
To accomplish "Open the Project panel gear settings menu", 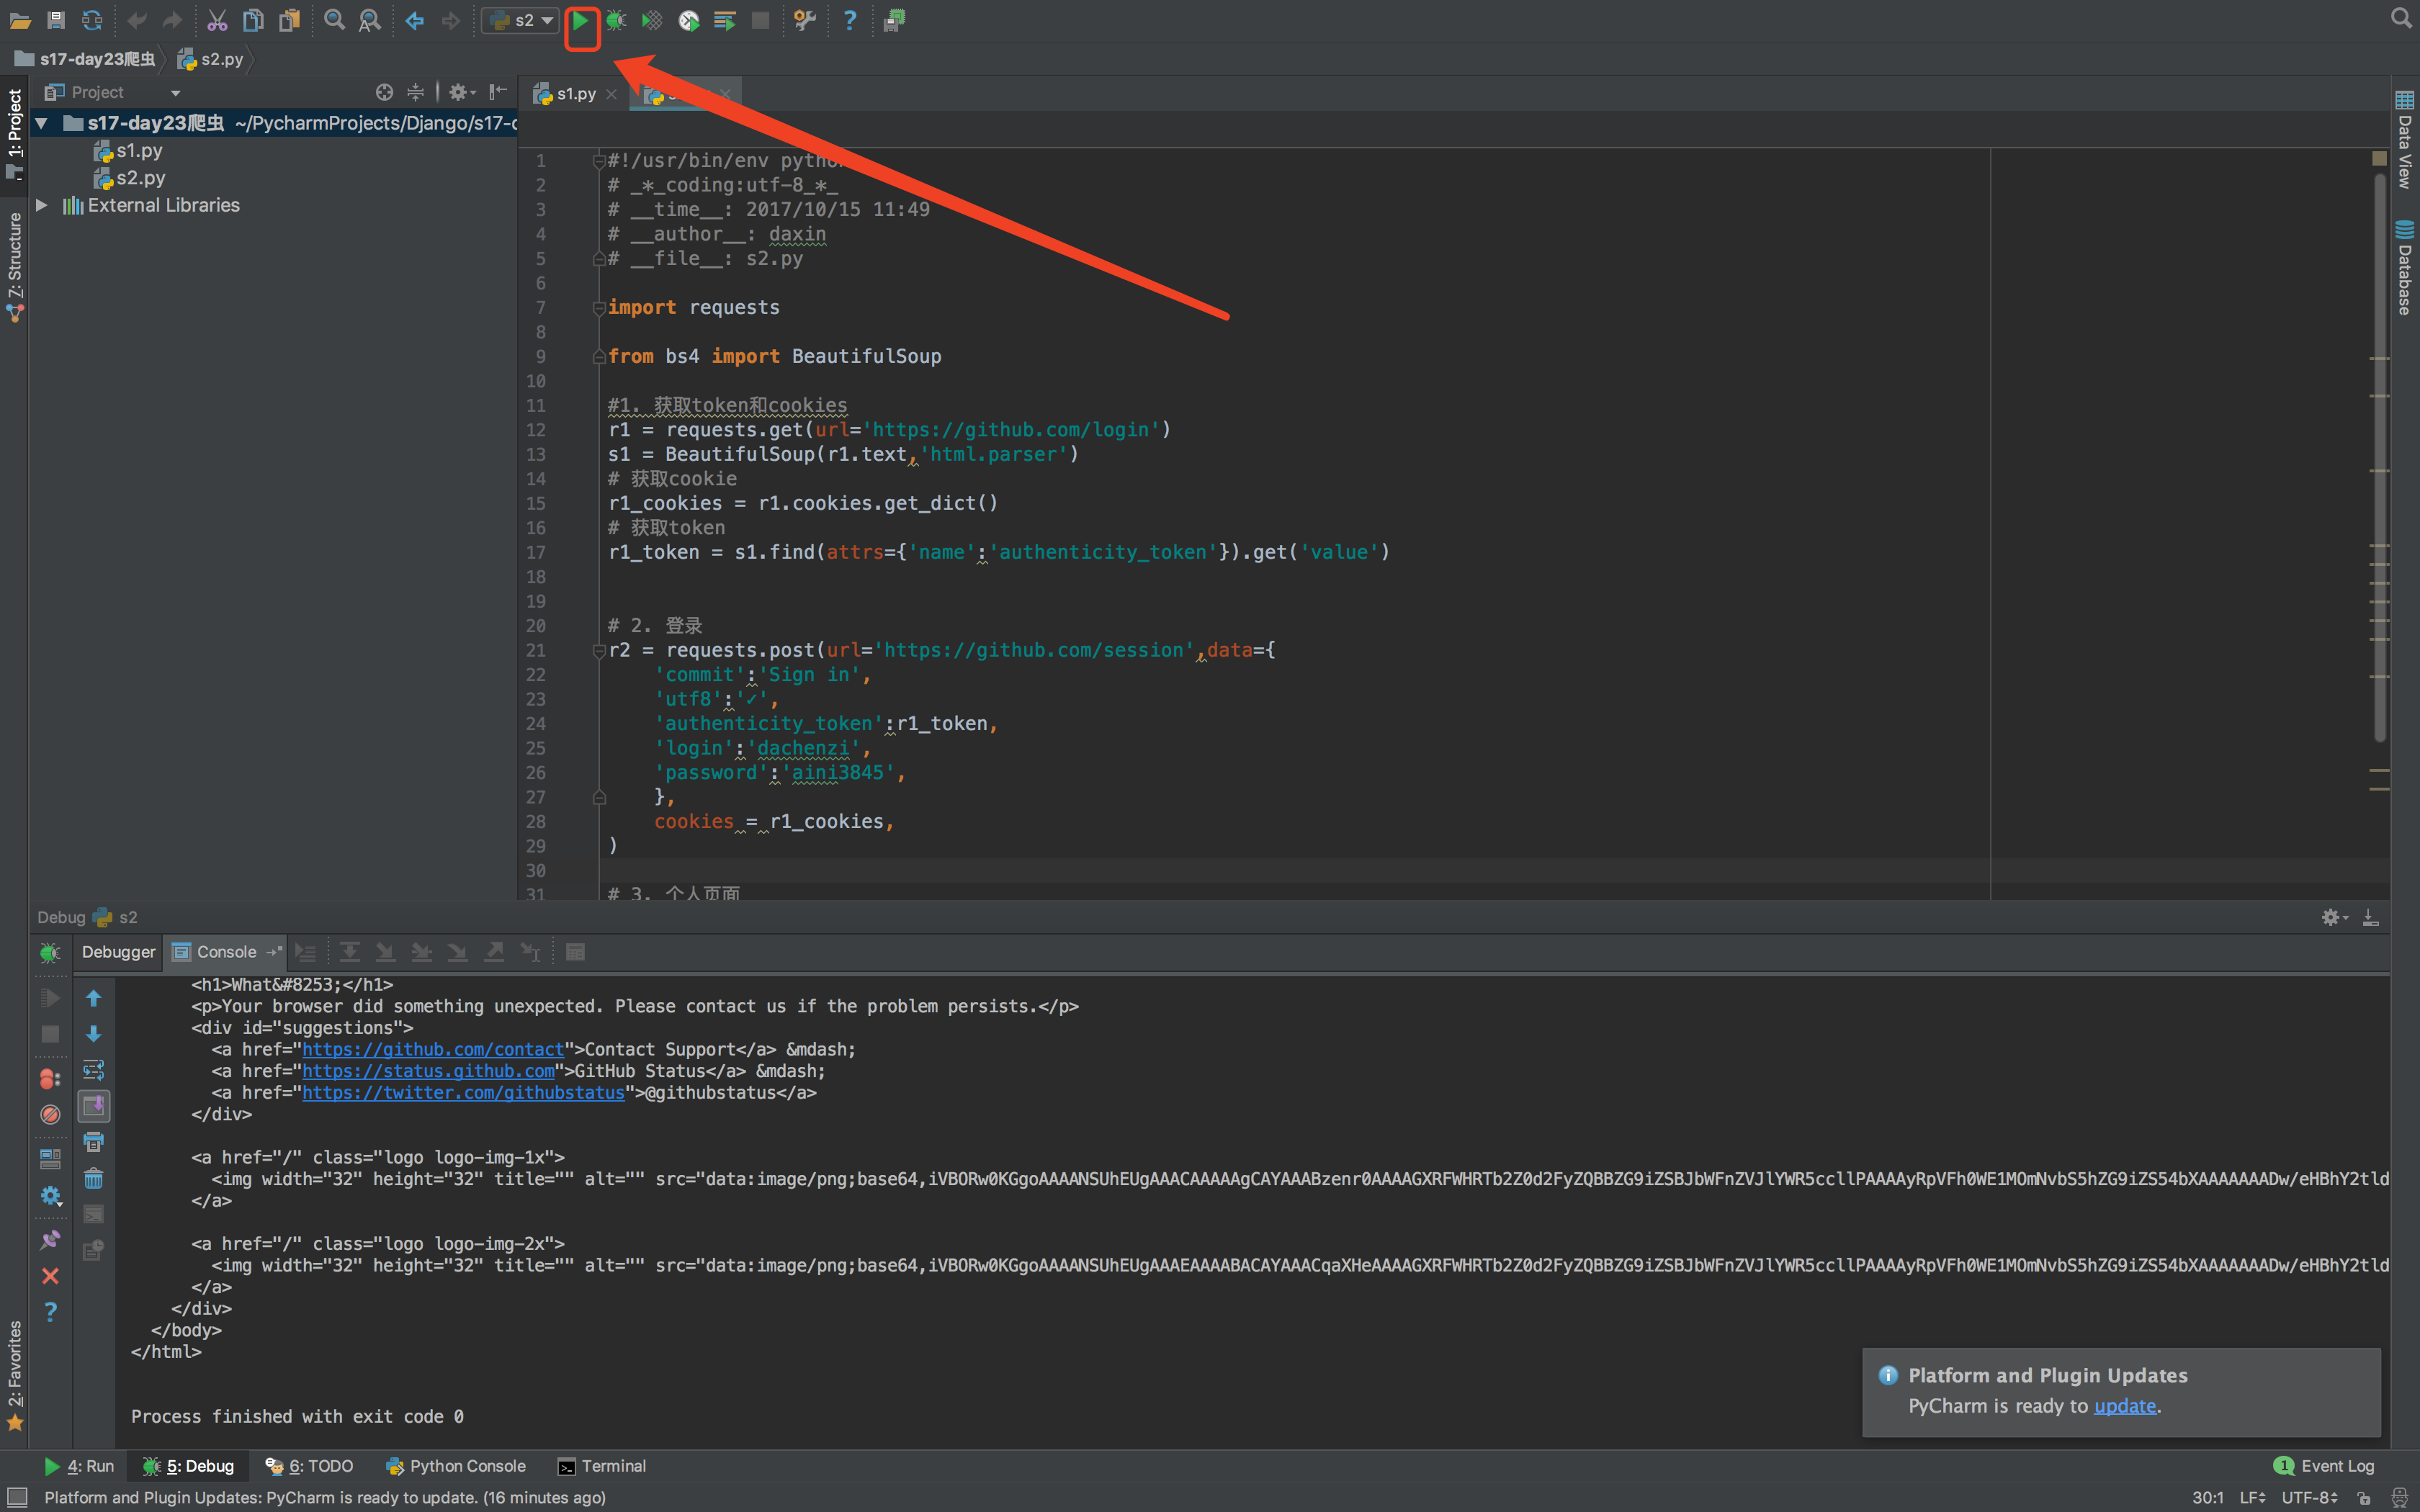I will coord(461,92).
